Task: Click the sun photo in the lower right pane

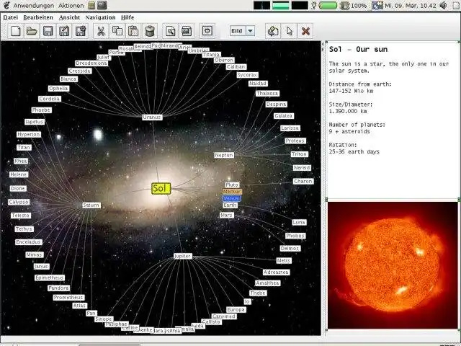Action: (x=393, y=265)
